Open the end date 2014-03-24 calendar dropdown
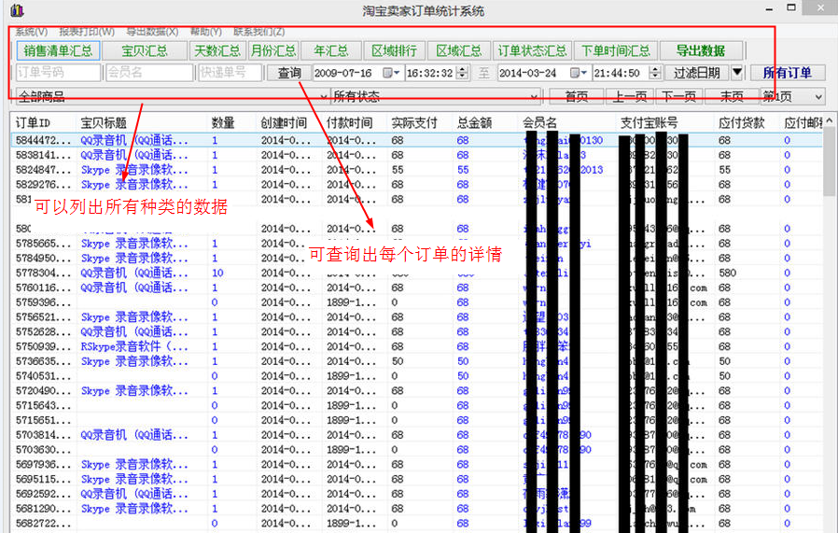This screenshot has width=838, height=533. pos(579,72)
